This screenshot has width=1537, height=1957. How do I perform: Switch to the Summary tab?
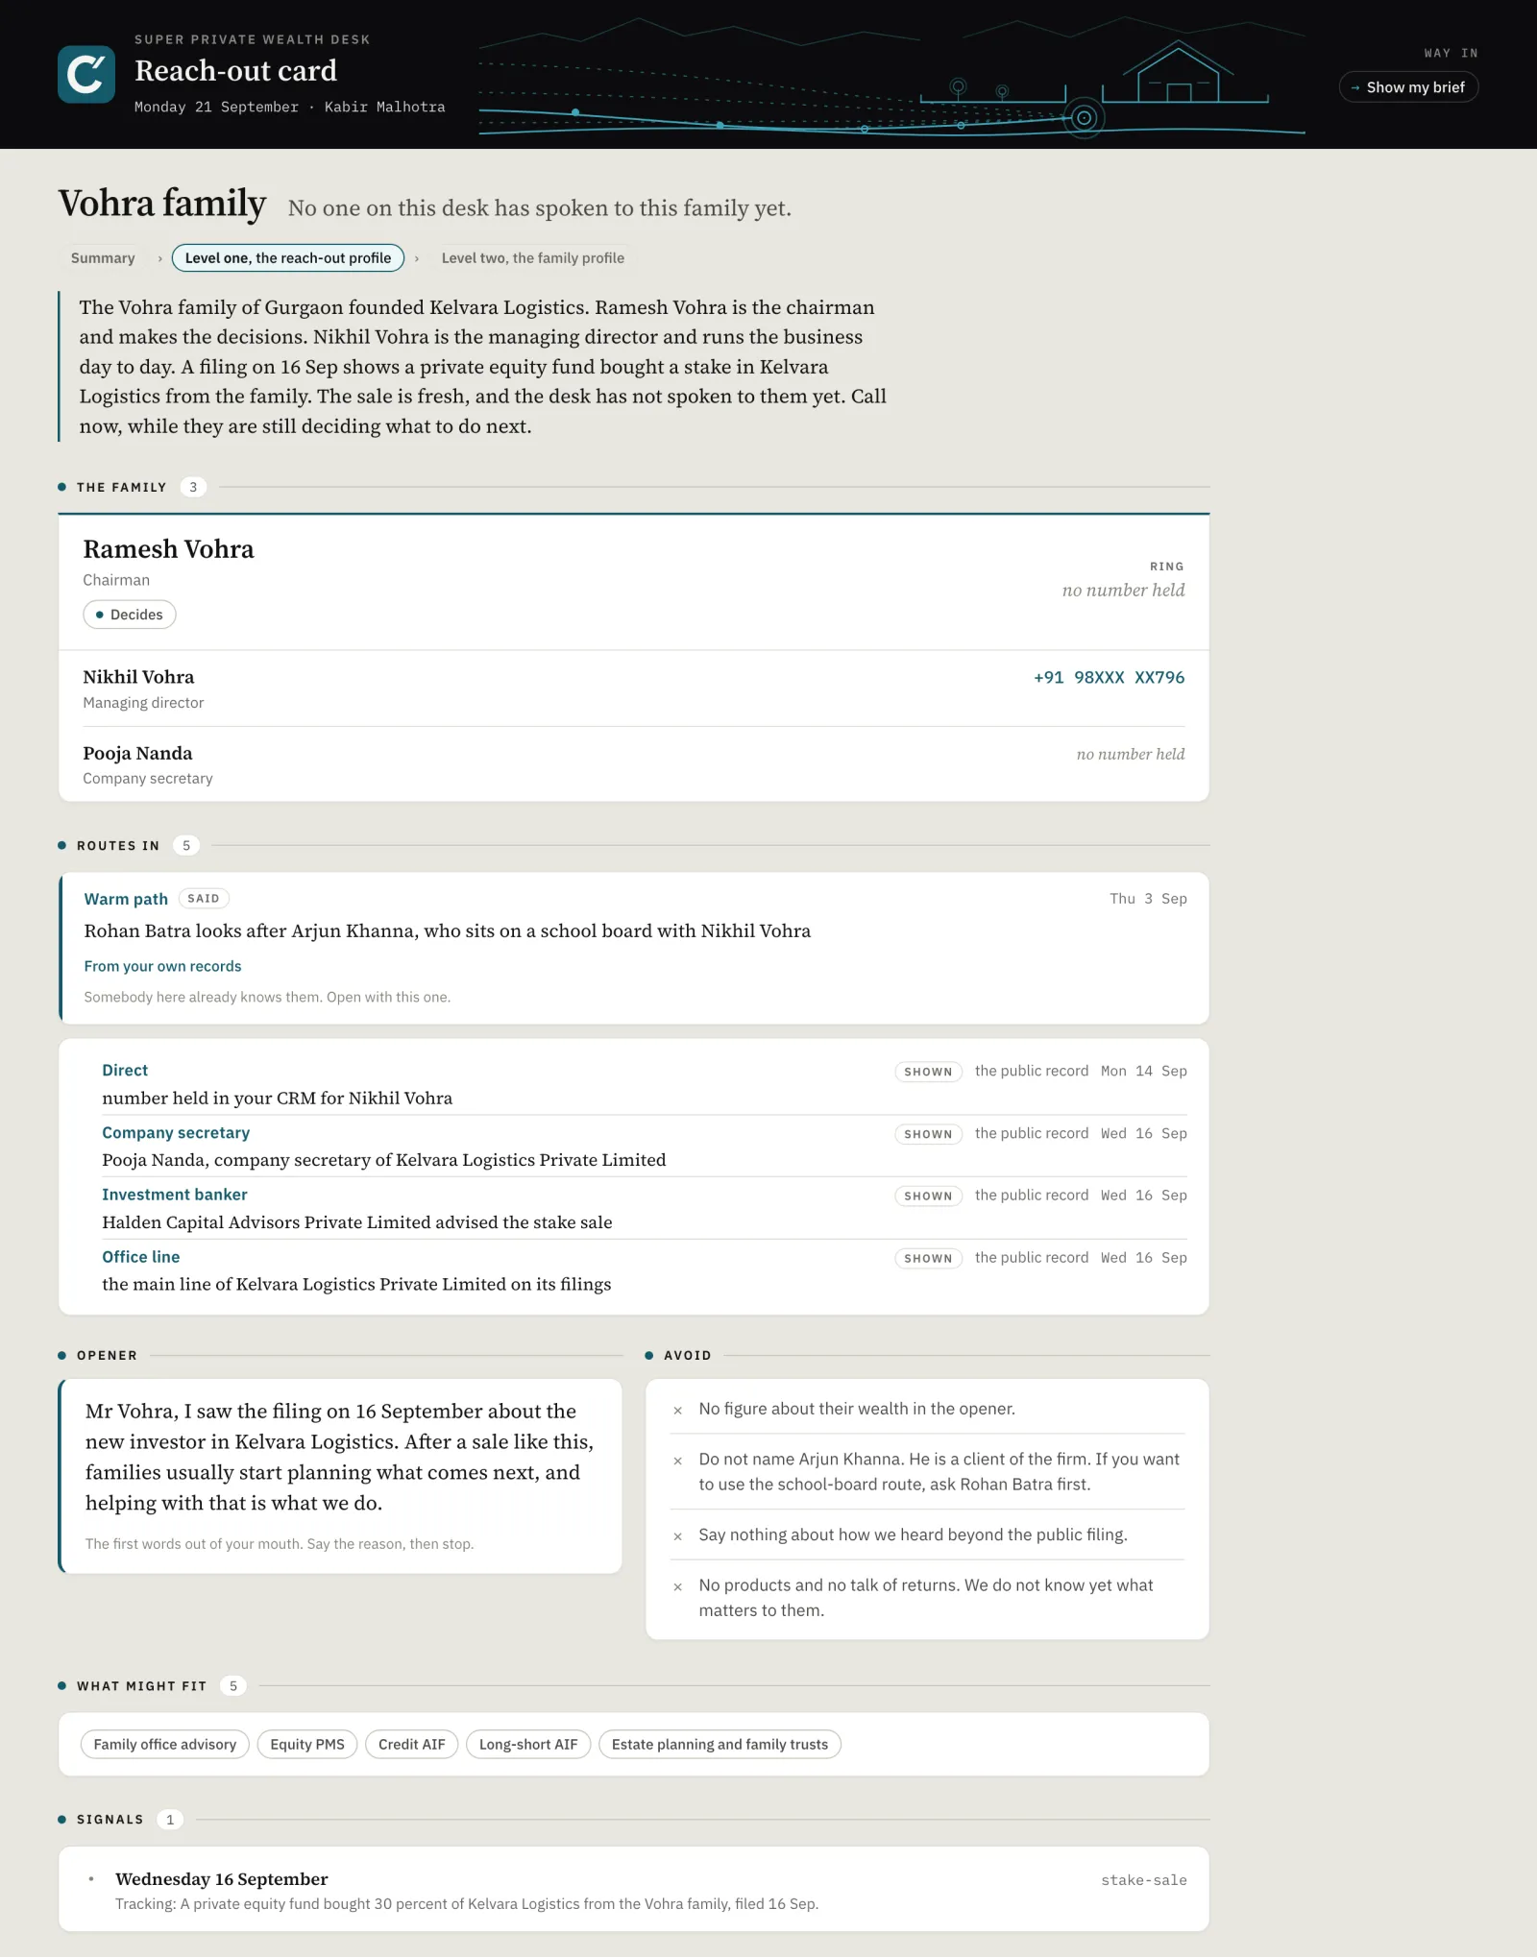(103, 258)
